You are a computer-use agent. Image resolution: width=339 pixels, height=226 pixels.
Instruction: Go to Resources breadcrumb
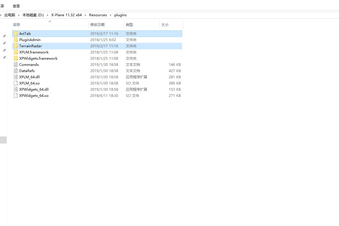tap(98, 15)
